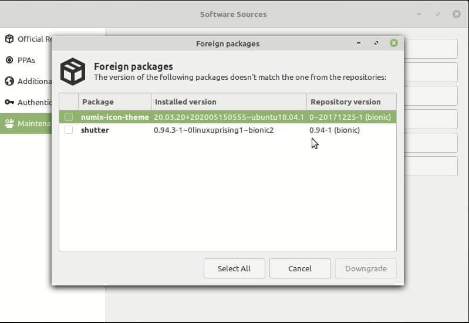469x323 pixels.
Task: Open the Maintenance section
Action: (x=26, y=123)
